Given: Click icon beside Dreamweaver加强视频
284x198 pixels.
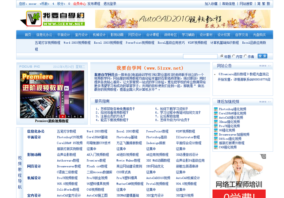Looking at the screenshot, I should coord(216,135).
